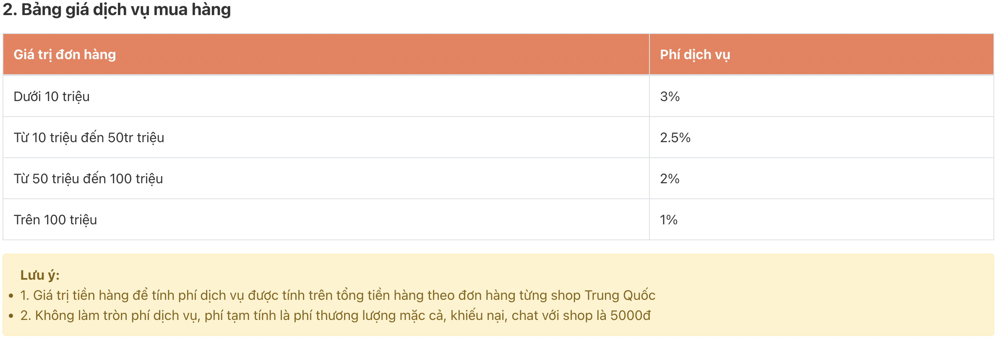Select the "Dưới 10 triệu" table cell
Viewport: 1001px width, 343px height.
[x=52, y=96]
